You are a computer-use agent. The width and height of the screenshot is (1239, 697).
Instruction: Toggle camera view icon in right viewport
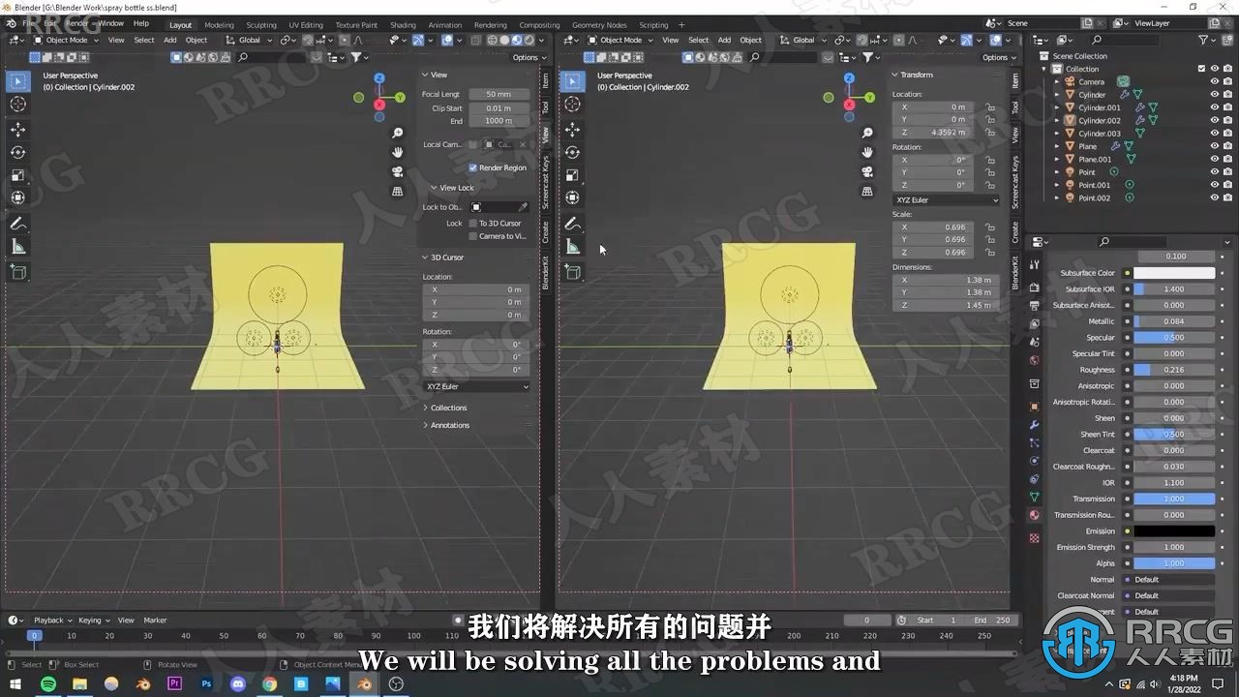(x=867, y=171)
